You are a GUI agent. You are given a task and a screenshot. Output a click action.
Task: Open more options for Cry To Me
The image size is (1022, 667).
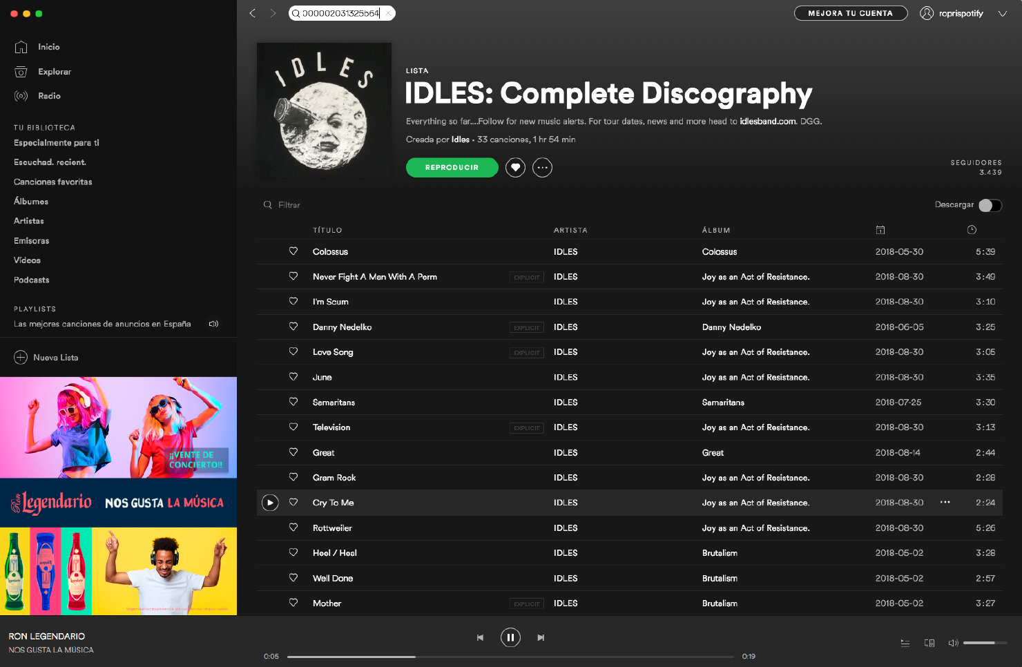pyautogui.click(x=945, y=503)
